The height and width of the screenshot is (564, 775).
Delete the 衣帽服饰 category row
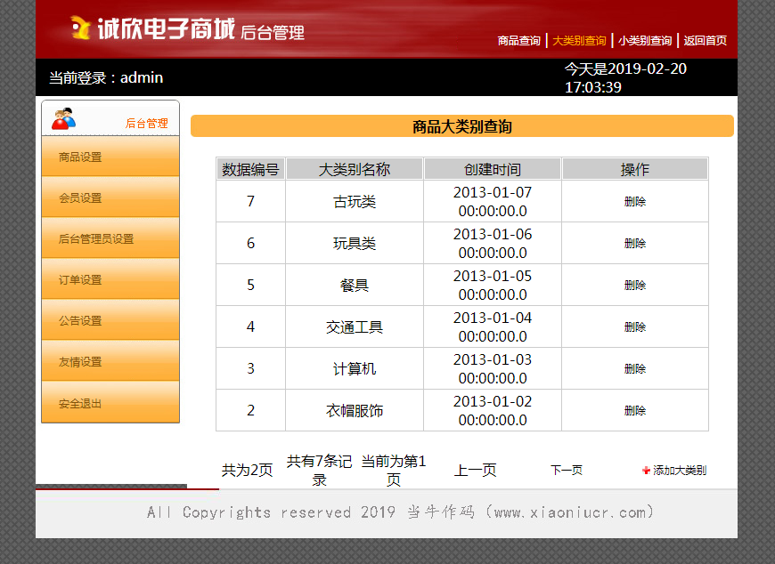(x=635, y=410)
